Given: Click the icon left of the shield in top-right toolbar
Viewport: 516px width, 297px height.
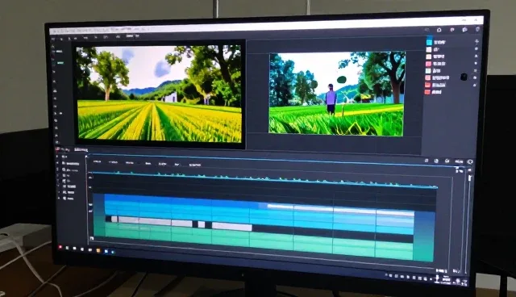Looking at the screenshot, I should [x=464, y=30].
